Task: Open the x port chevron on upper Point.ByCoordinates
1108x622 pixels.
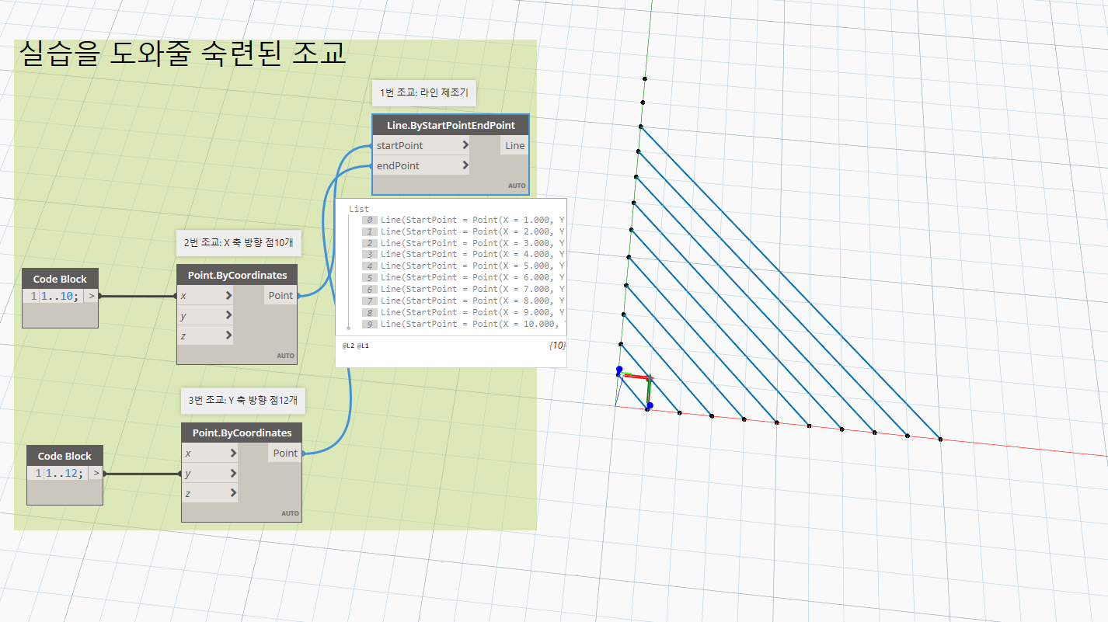Action: click(x=228, y=296)
